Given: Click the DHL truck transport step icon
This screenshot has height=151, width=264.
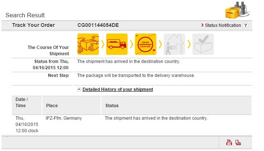Looking at the screenshot, I should [117, 45].
